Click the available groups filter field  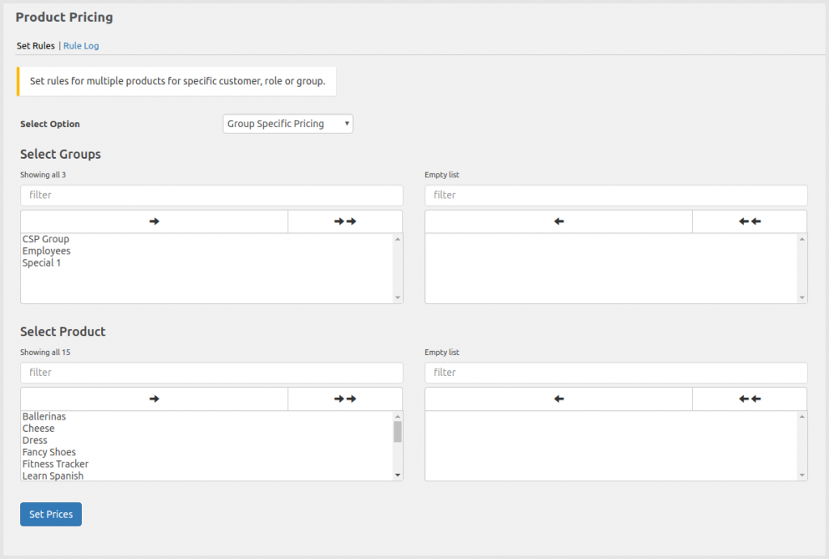211,195
